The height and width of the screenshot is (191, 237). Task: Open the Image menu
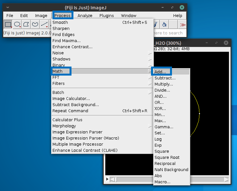point(41,15)
